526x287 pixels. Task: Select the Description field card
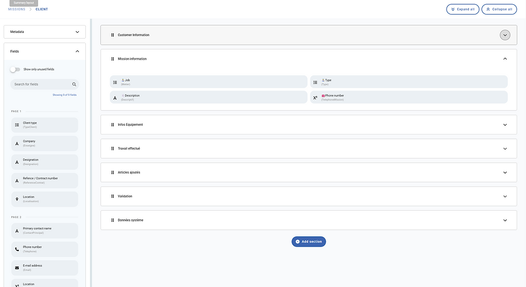pyautogui.click(x=209, y=97)
